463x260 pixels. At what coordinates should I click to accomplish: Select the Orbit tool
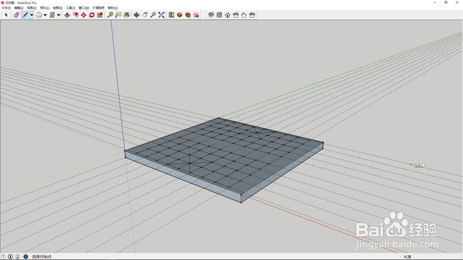pyautogui.click(x=137, y=15)
